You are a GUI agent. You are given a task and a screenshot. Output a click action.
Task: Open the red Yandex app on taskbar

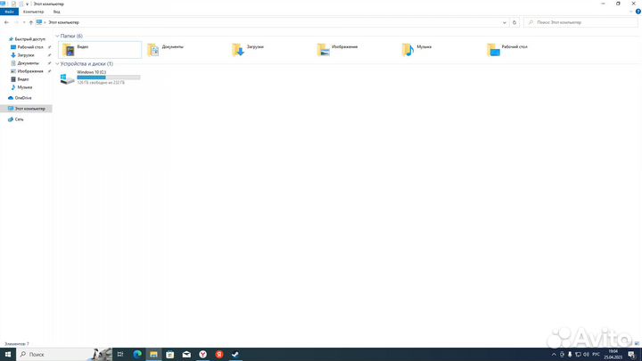(x=219, y=355)
